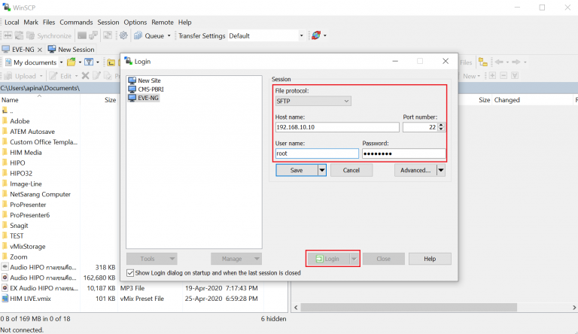This screenshot has height=334, width=578.
Task: Open the Transfer Settings Default dropdown
Action: click(301, 35)
